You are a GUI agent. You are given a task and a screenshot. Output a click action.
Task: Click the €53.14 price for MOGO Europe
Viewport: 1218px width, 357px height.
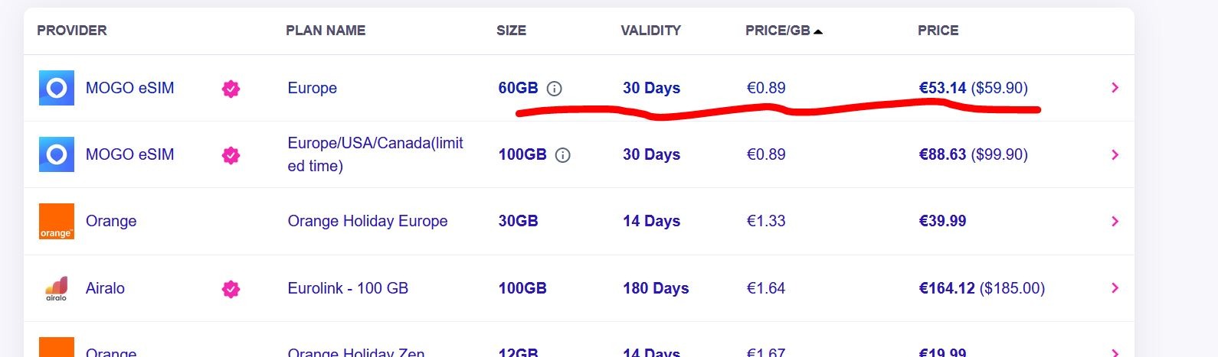(x=943, y=88)
